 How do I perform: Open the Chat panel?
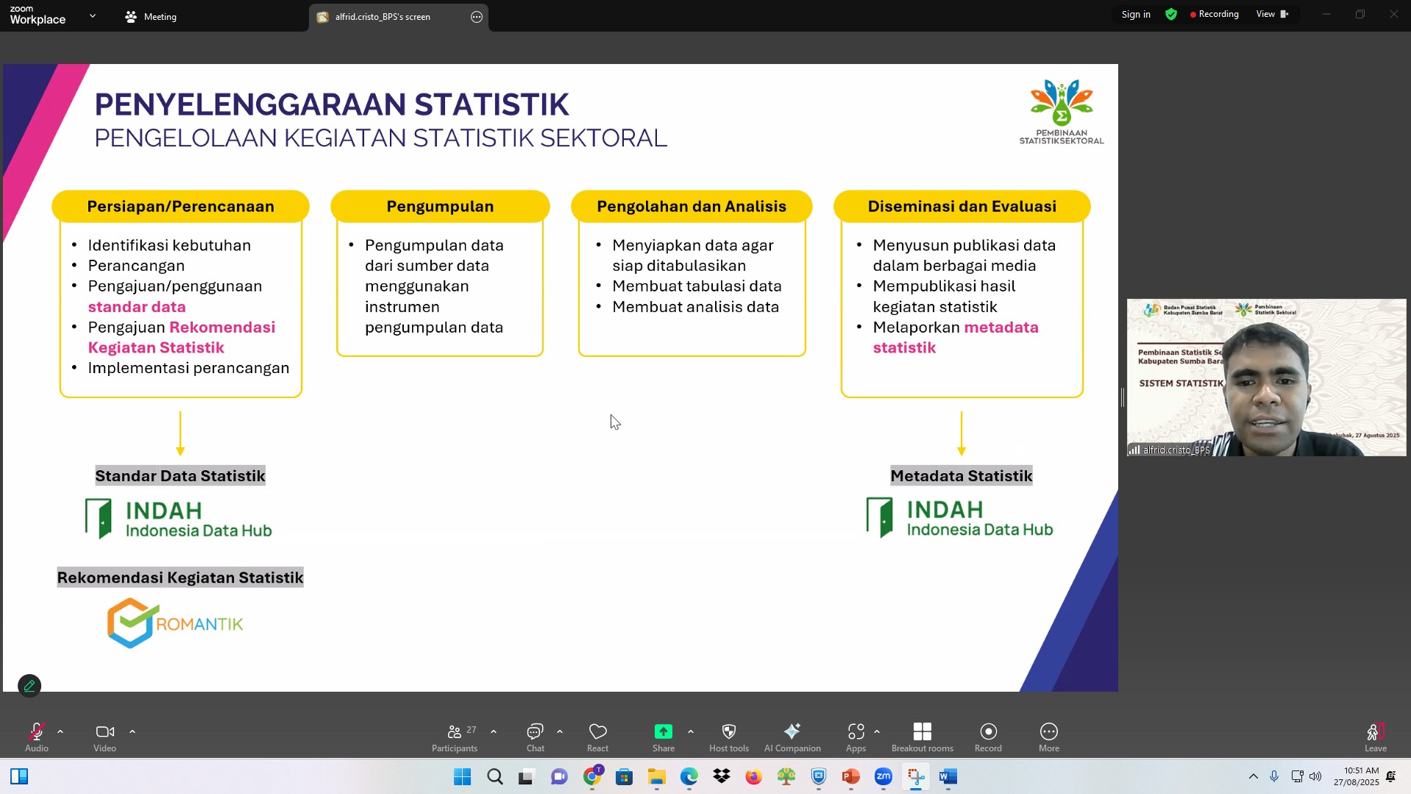(x=535, y=737)
